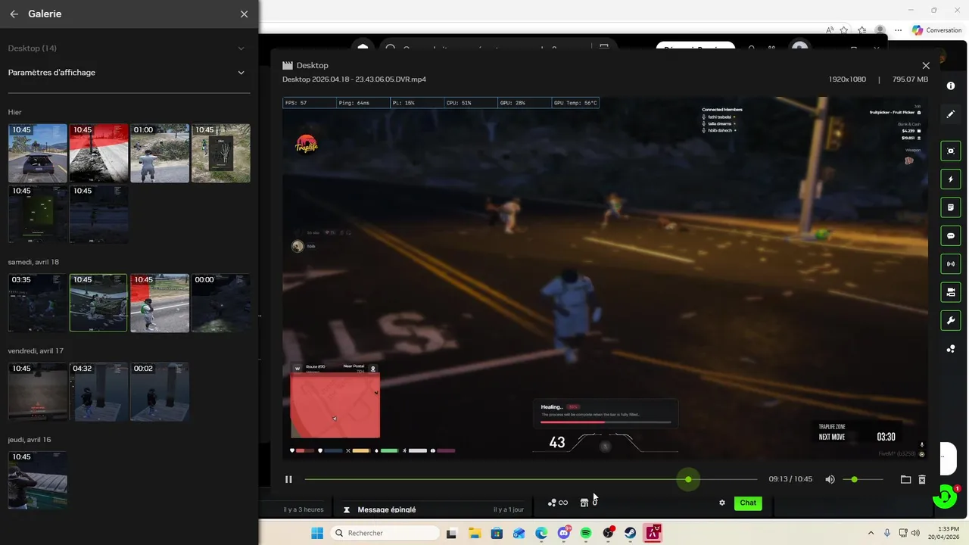Open Spotify from taskbar

(586, 533)
